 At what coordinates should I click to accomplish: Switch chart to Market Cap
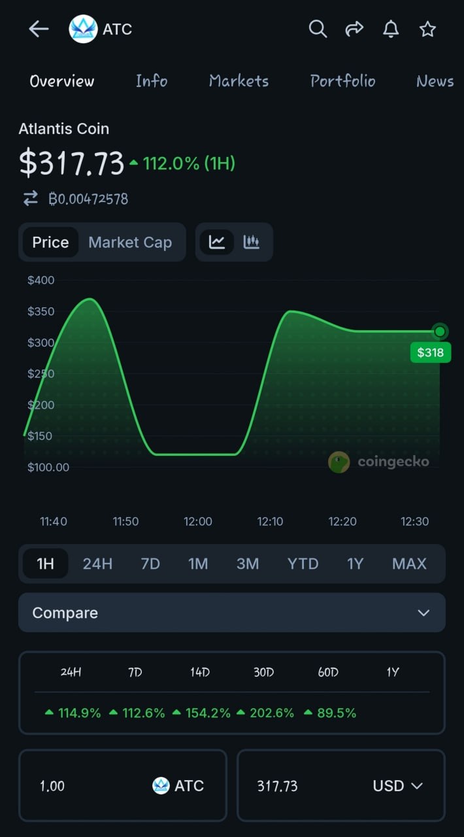coord(130,242)
